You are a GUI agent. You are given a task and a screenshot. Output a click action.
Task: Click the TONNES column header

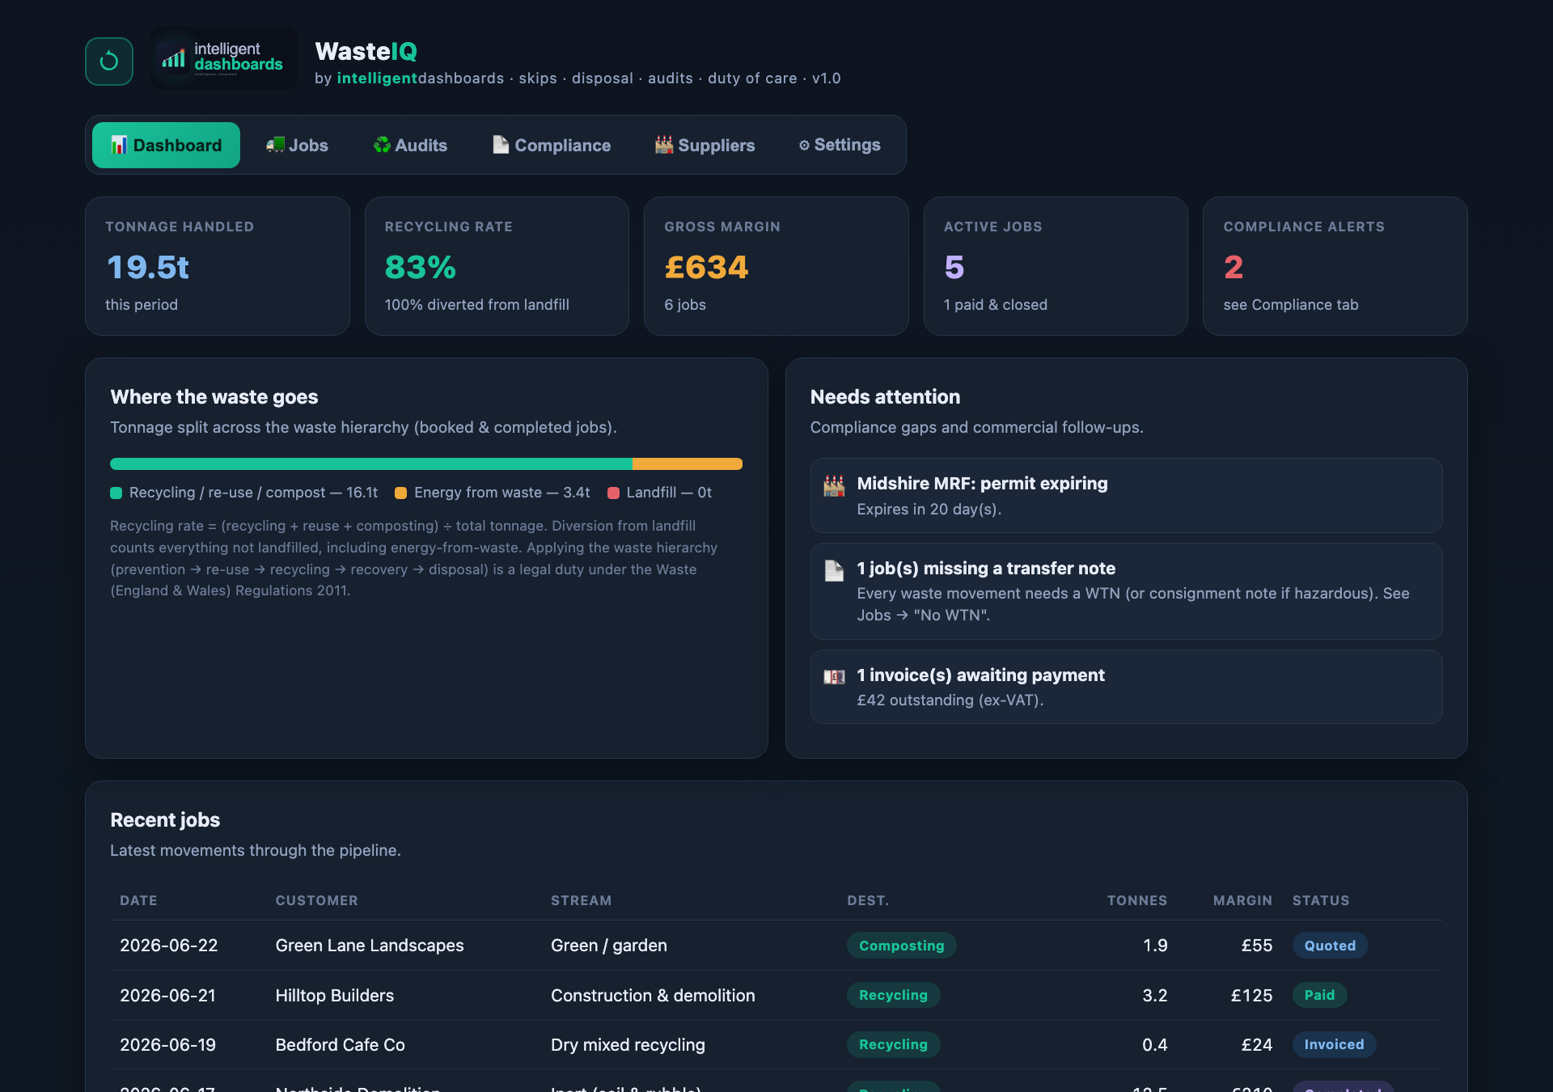[x=1136, y=900]
